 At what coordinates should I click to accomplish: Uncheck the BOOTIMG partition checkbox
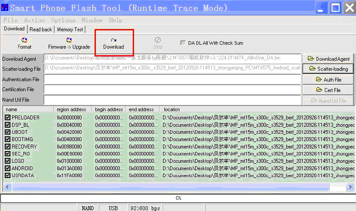coord(7,139)
